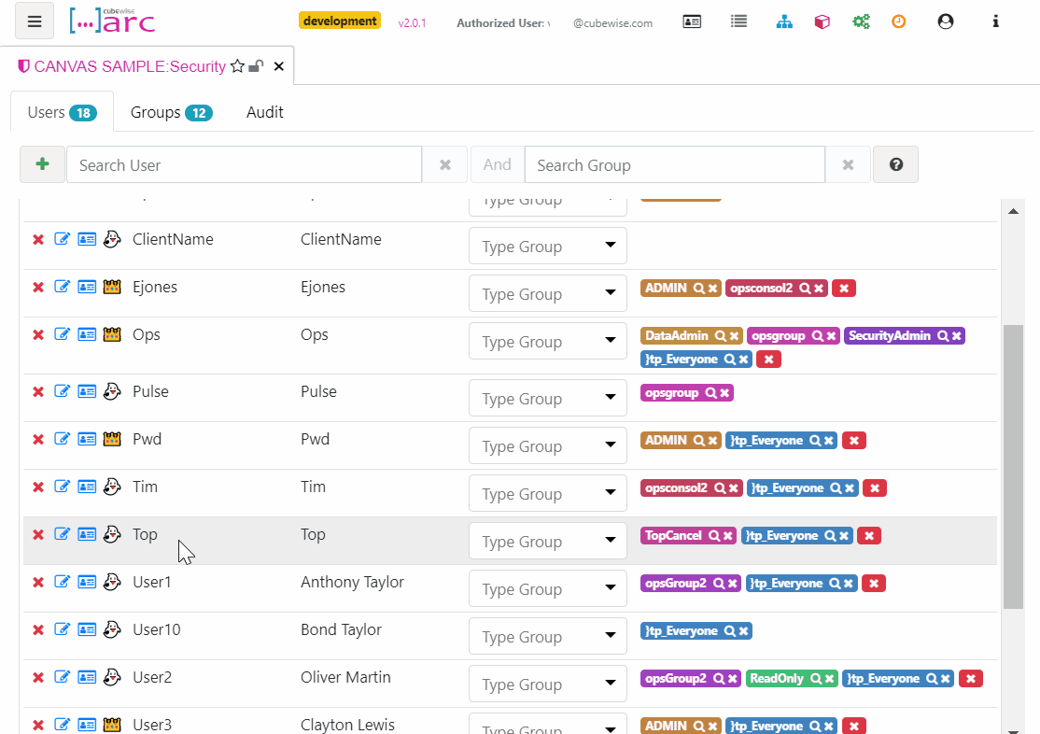
Task: Toggle the unlock icon on Security tab
Action: [x=256, y=66]
